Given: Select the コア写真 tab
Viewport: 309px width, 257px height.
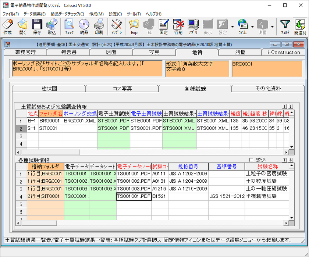Looking at the screenshot, I should point(122,89).
